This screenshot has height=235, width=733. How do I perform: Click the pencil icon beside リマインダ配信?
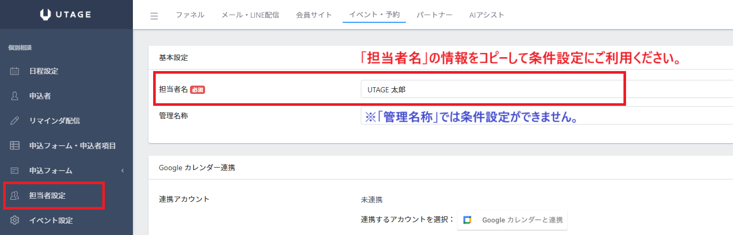tap(15, 121)
